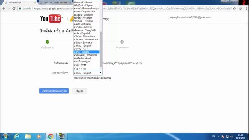The width and height of the screenshot is (249, 140).
Task: Close the first browser tab
Action: point(35,3)
